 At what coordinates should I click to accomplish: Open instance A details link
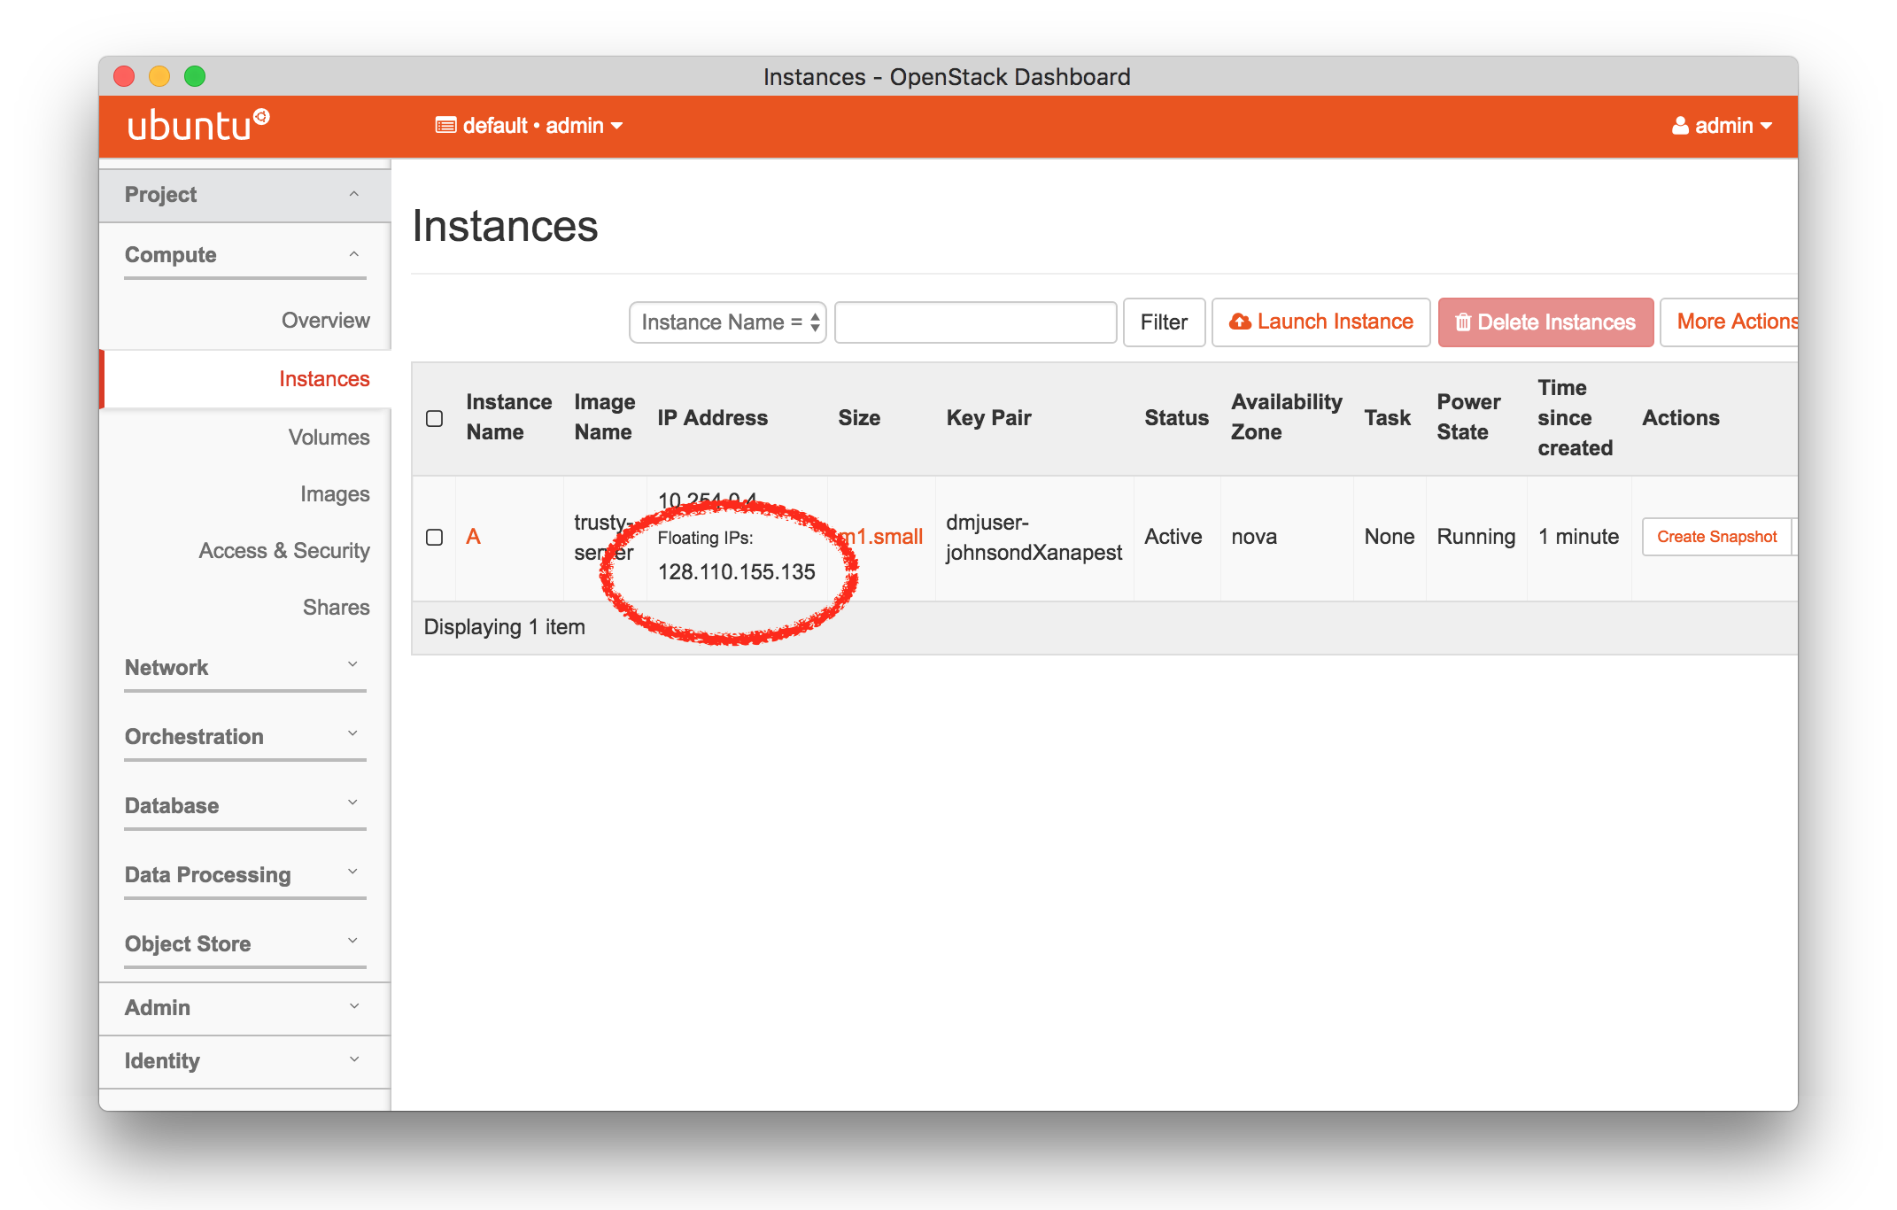473,537
